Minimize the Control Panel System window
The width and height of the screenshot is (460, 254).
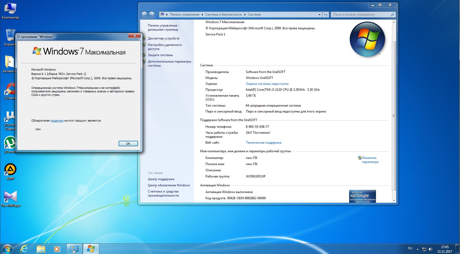click(372, 5)
